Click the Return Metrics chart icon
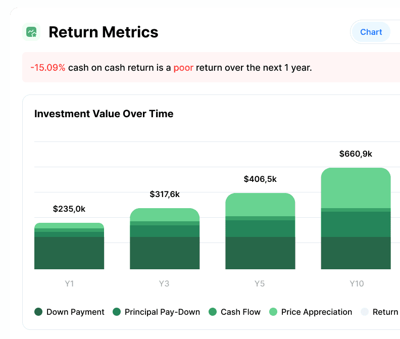 (x=32, y=32)
